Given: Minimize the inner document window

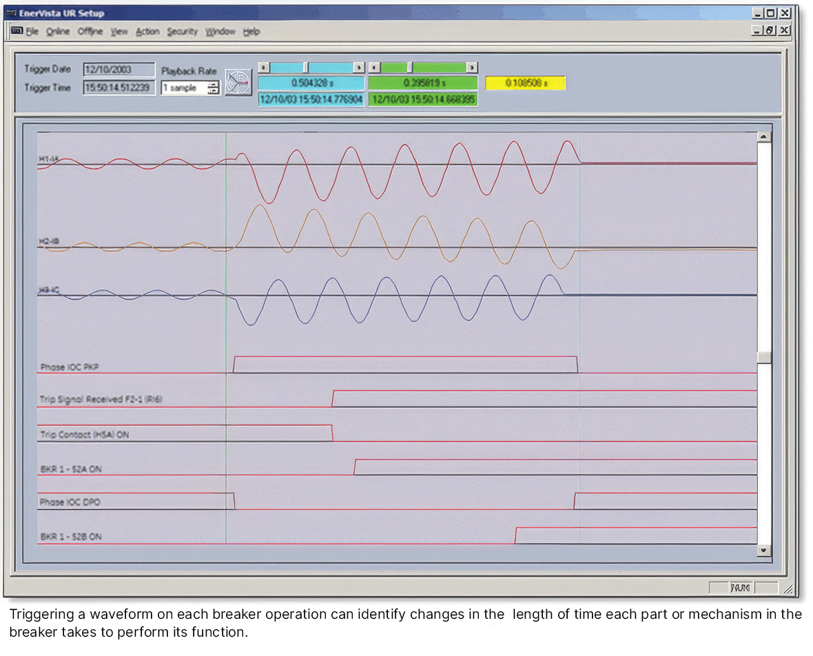Looking at the screenshot, I should click(757, 31).
